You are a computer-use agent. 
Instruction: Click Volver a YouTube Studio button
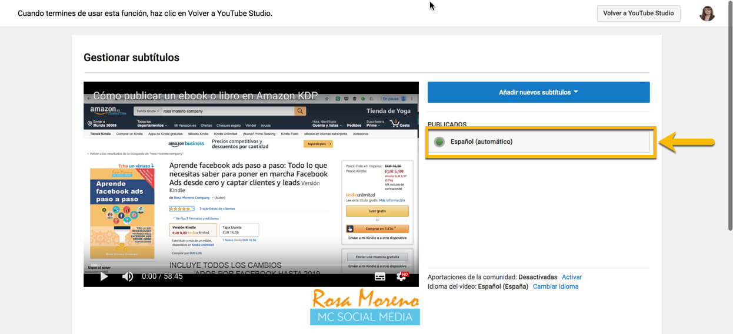click(638, 14)
